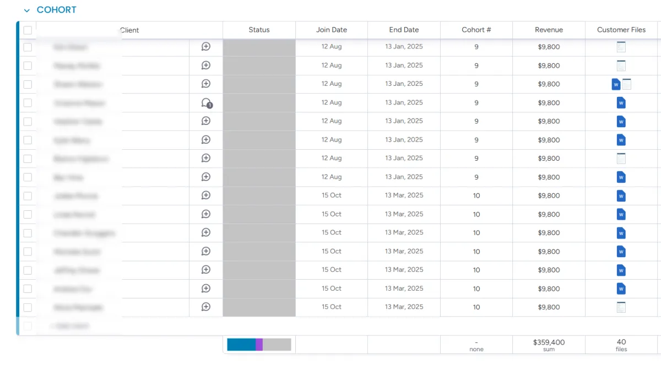The width and height of the screenshot is (661, 365).
Task: Open the document file in the second row
Action: pos(621,66)
